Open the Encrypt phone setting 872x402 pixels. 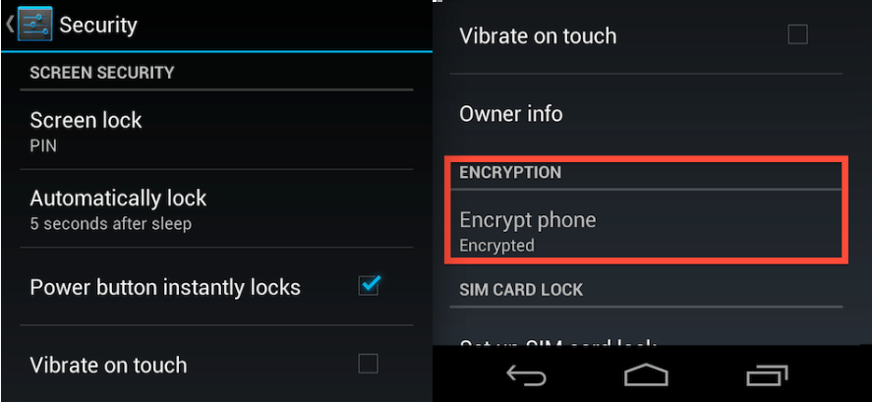click(646, 229)
